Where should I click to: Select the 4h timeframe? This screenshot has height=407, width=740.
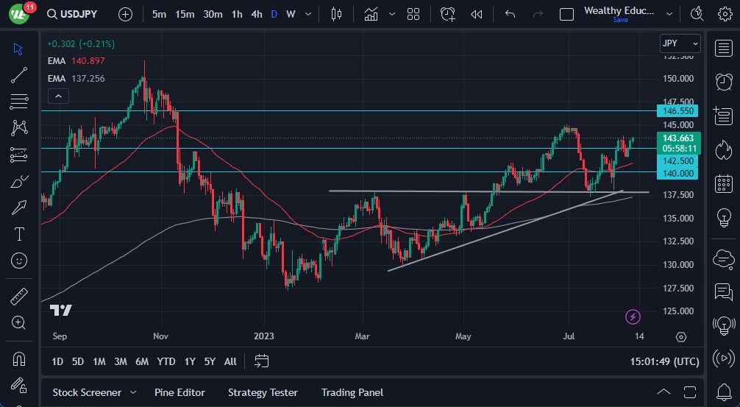pos(256,14)
